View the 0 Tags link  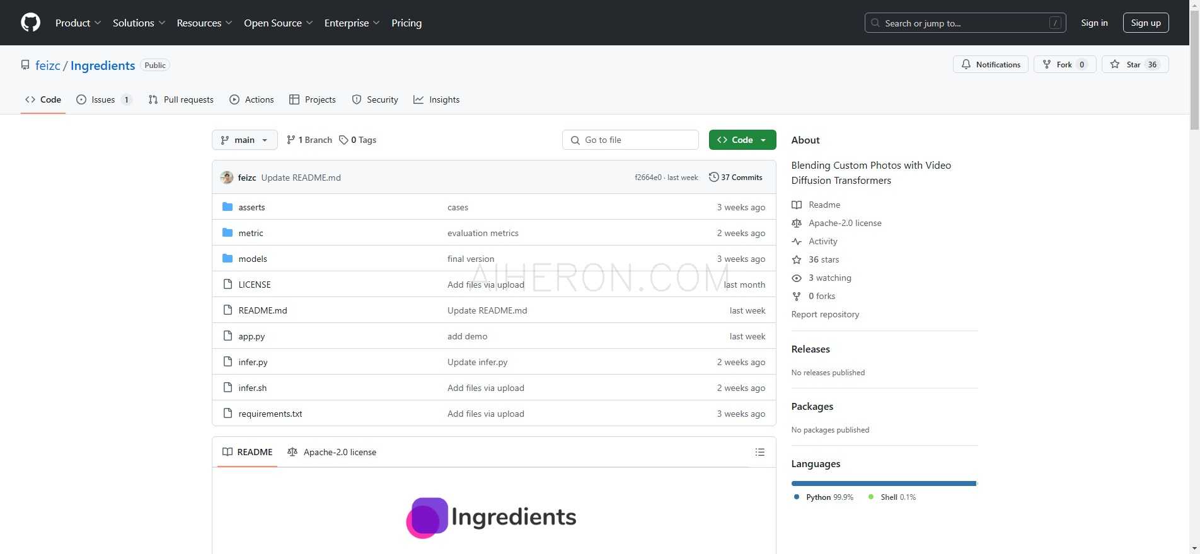[x=357, y=140]
